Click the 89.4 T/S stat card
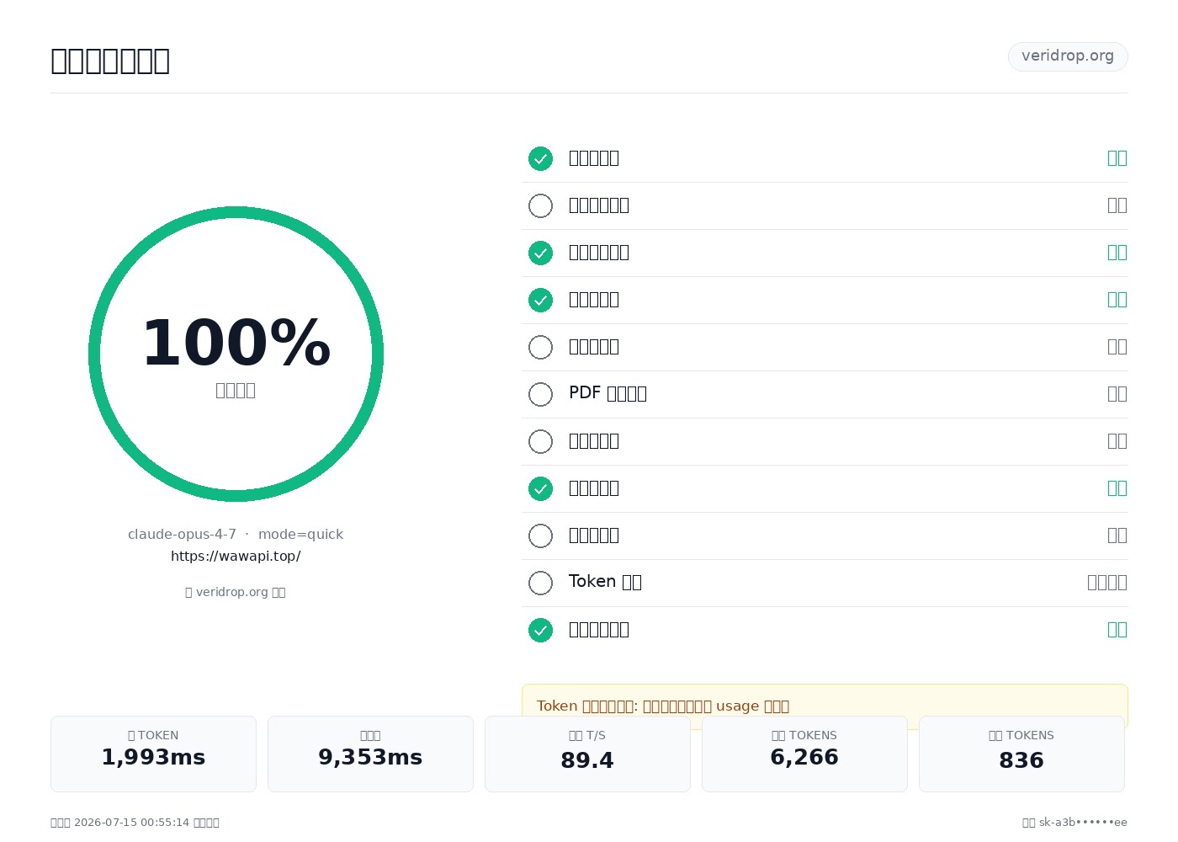 (587, 754)
